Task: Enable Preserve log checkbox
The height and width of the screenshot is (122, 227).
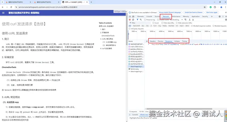Action: [x=145, y=20]
